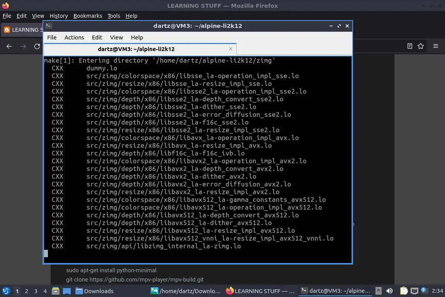Image resolution: width=445 pixels, height=297 pixels.
Task: Open the Downloads folder taskbar item
Action: coord(95,291)
